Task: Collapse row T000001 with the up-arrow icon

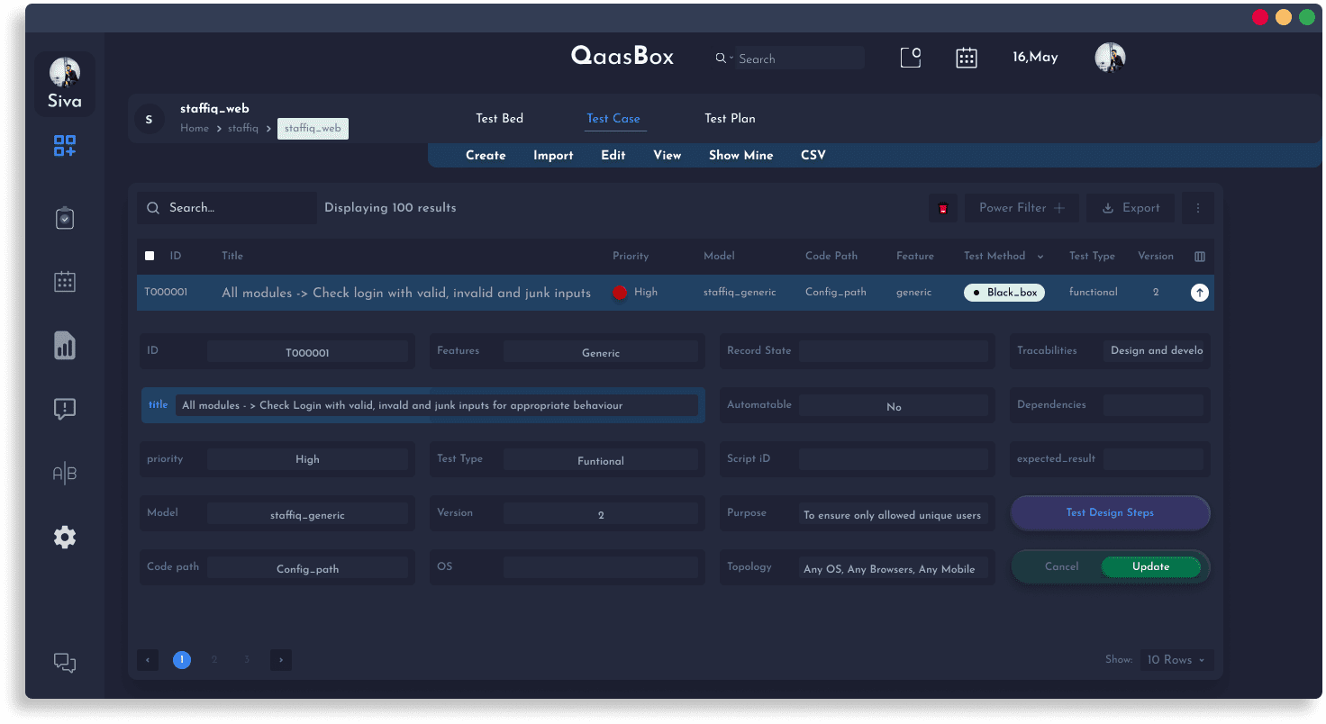Action: tap(1199, 293)
